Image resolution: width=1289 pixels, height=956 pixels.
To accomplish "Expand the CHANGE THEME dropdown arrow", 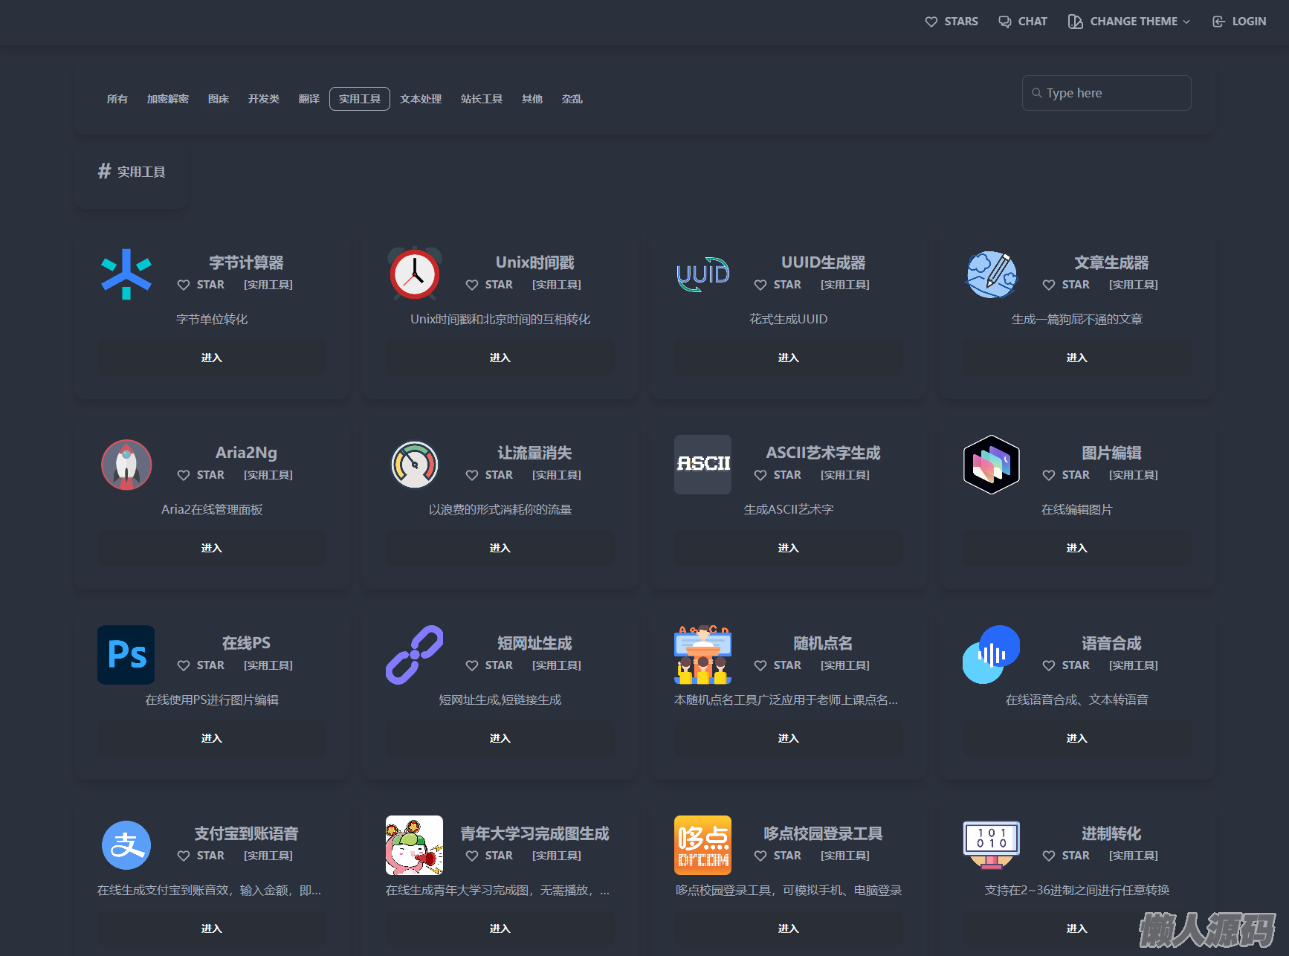I will click(x=1186, y=22).
